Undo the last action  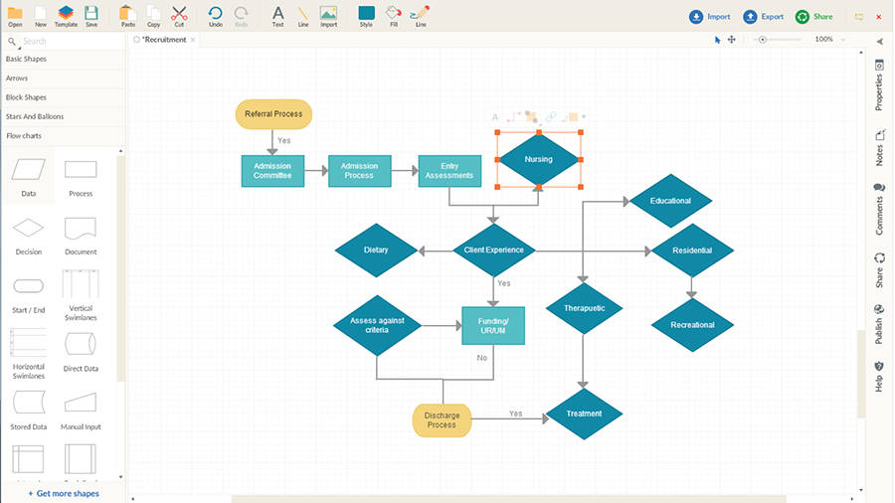216,14
